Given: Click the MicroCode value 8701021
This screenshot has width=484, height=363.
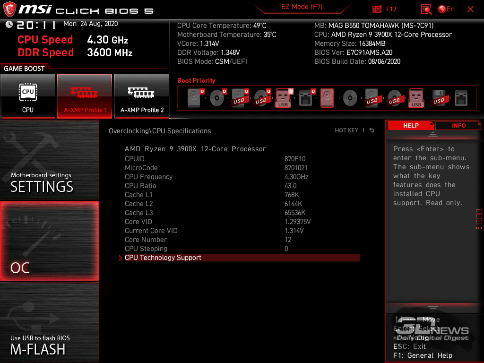Looking at the screenshot, I should pyautogui.click(x=296, y=168).
